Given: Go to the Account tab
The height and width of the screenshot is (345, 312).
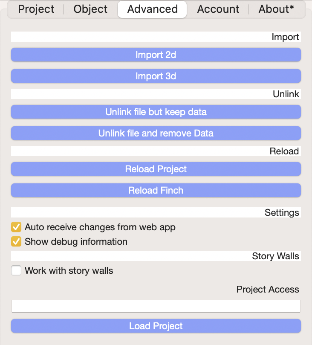Looking at the screenshot, I should (x=218, y=9).
